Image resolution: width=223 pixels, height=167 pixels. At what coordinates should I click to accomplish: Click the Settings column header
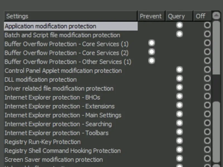71,16
